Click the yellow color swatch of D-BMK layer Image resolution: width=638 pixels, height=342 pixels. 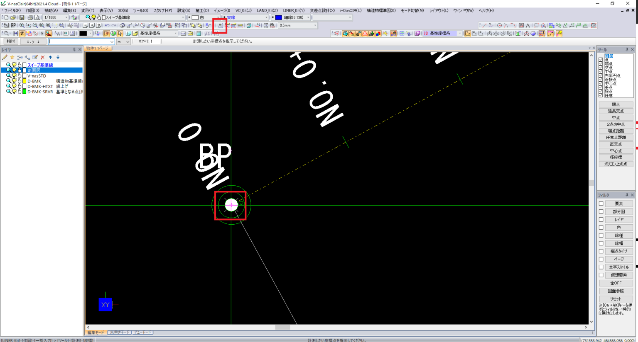25,81
